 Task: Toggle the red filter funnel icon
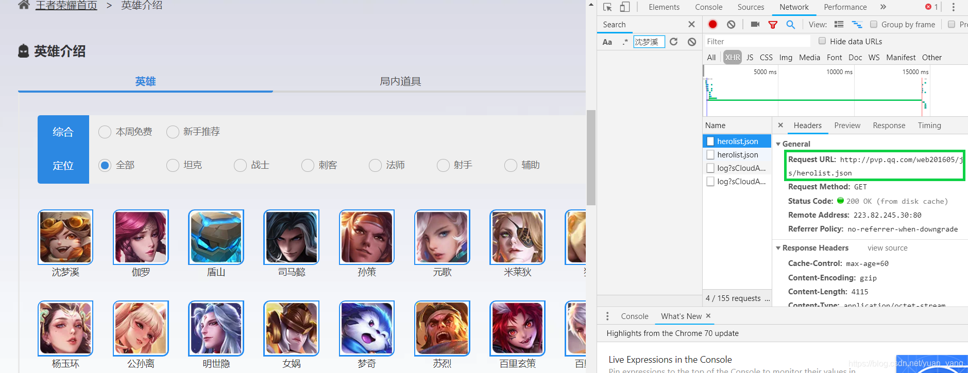773,25
